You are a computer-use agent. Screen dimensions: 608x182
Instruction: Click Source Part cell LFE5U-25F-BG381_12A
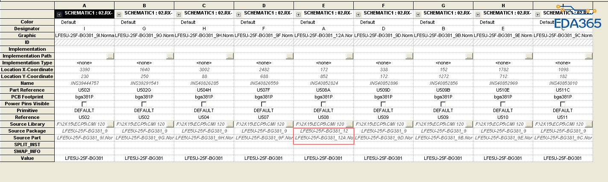(x=323, y=138)
